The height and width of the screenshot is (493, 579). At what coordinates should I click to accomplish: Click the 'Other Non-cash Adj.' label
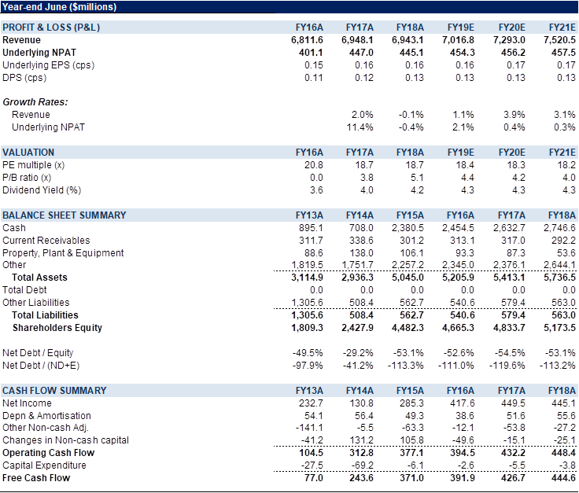tap(46, 428)
